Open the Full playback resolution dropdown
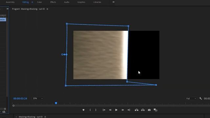The width and height of the screenshot is (210, 118). tap(191, 98)
